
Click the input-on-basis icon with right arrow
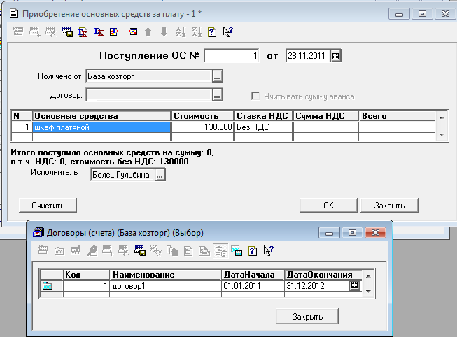(132, 31)
